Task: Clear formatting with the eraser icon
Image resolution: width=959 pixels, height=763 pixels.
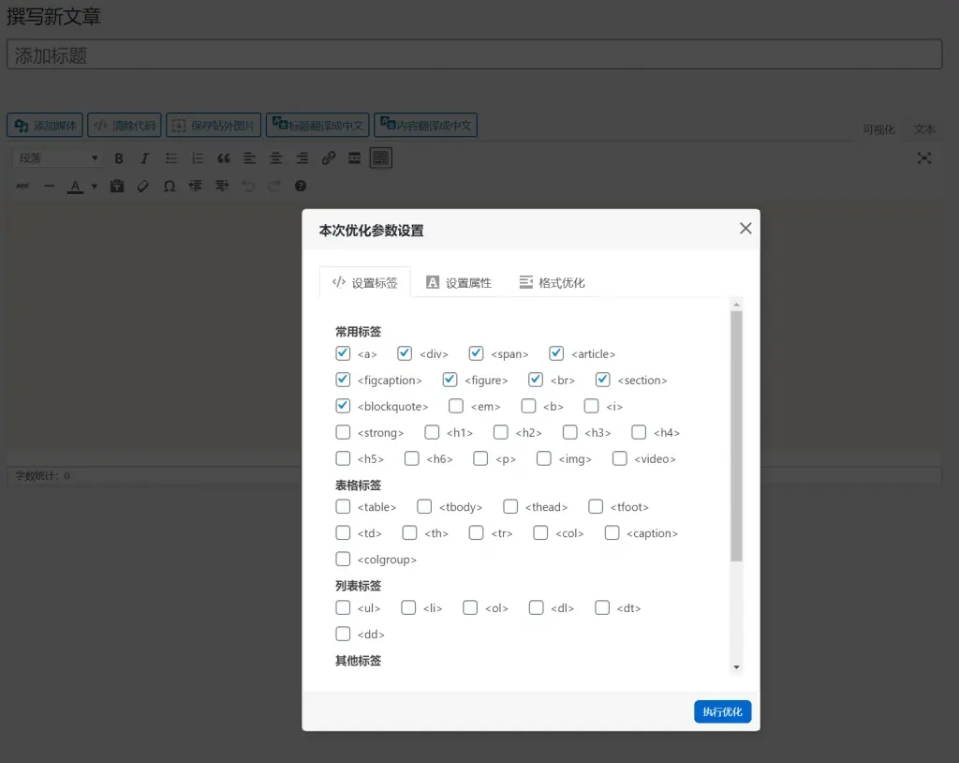Action: click(142, 186)
